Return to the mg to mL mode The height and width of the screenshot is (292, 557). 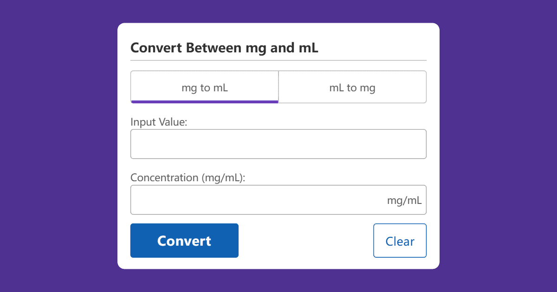pyautogui.click(x=204, y=87)
